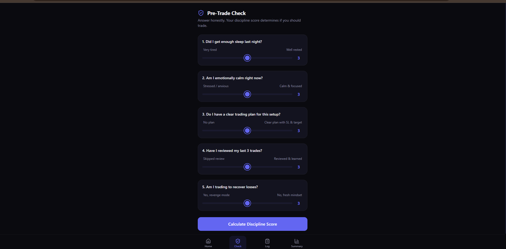Screen dimensions: 506x249
Task: Go to the Home tab label
Action: coord(208,246)
